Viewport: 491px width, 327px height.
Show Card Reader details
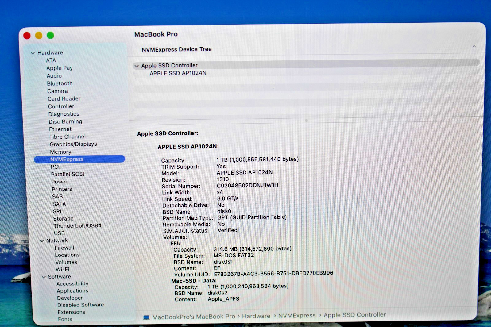(x=64, y=99)
